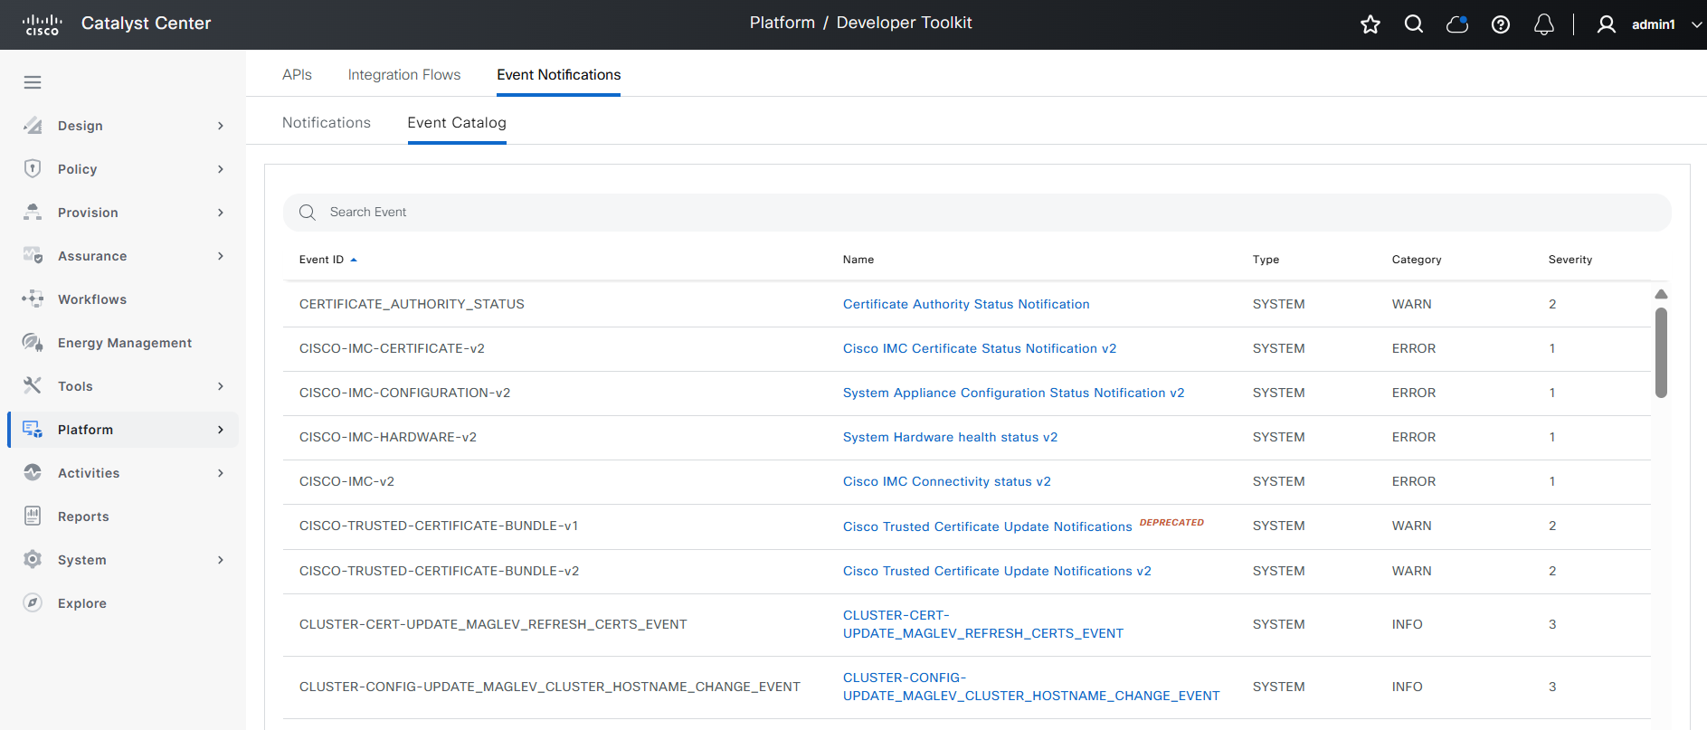This screenshot has height=730, width=1707.
Task: Open global search magnifier icon
Action: click(x=1413, y=24)
